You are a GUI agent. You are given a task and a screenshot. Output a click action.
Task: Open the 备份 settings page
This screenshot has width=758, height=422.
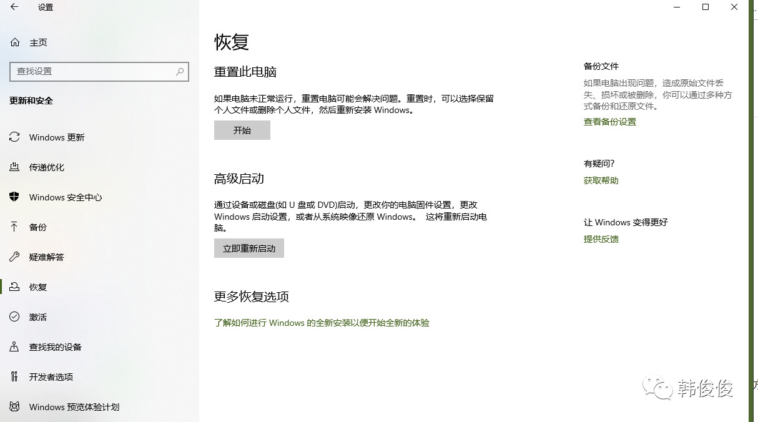pyautogui.click(x=37, y=227)
